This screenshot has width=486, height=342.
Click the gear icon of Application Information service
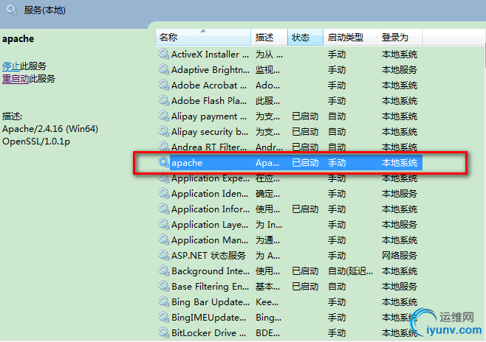(164, 209)
